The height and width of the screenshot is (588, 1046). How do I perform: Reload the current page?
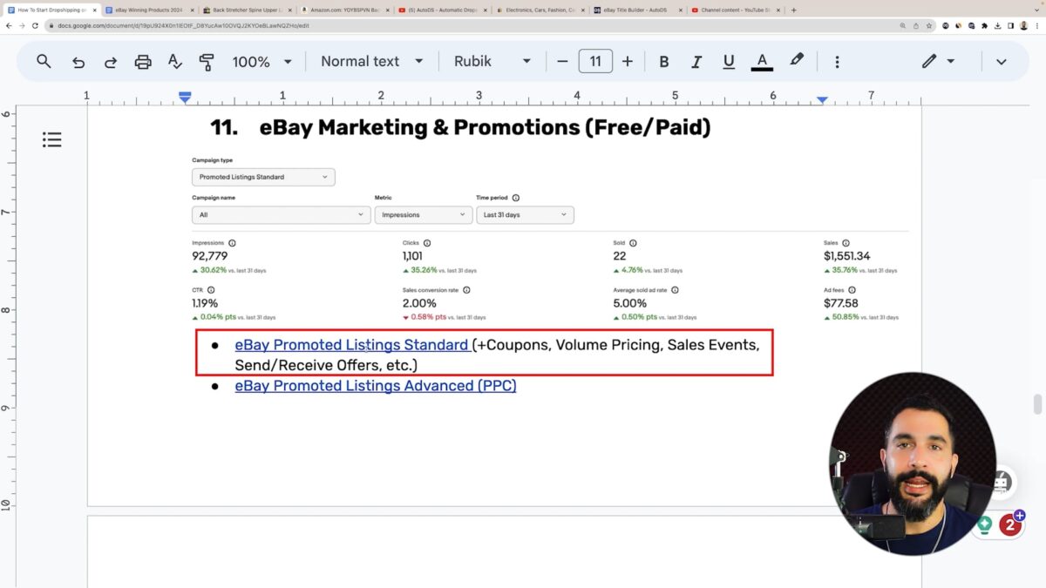[35, 26]
